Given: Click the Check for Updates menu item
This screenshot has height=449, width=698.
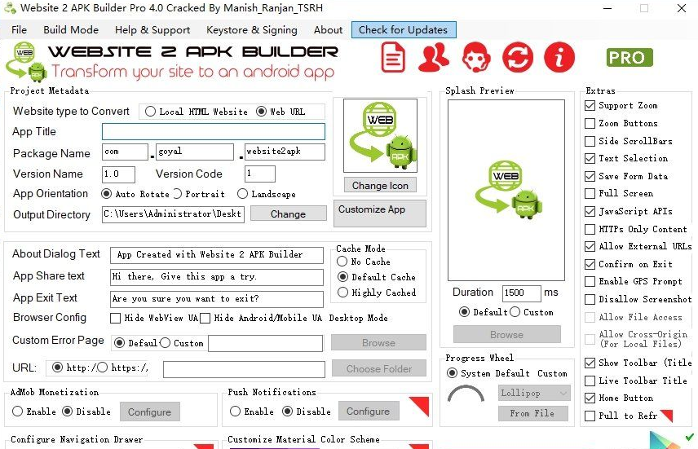Looking at the screenshot, I should [403, 30].
